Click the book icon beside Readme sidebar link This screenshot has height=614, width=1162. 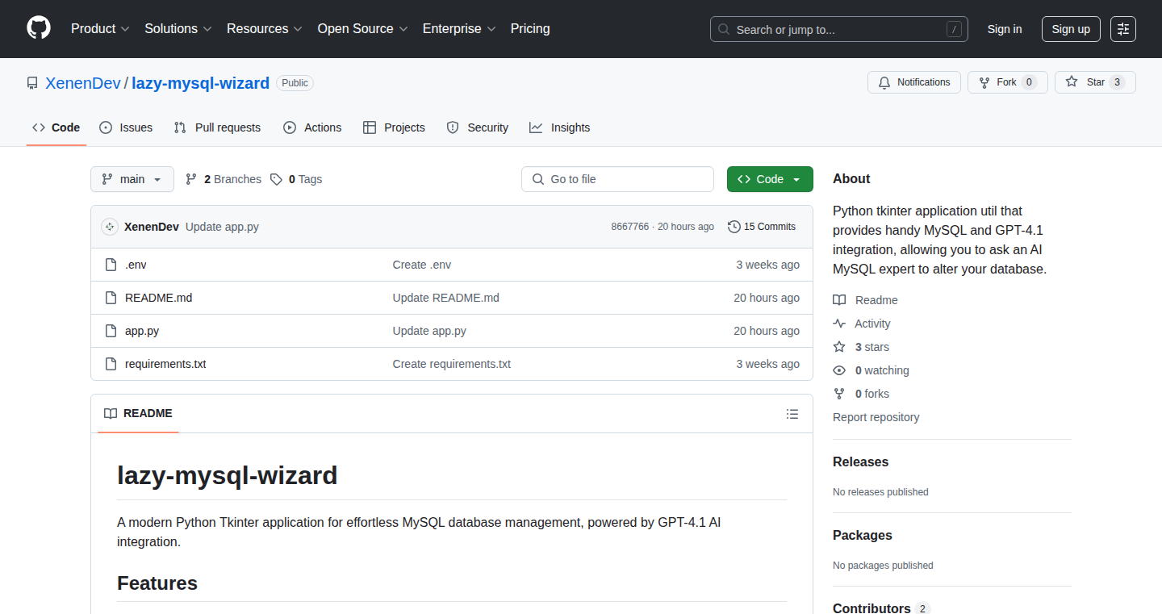pos(839,300)
